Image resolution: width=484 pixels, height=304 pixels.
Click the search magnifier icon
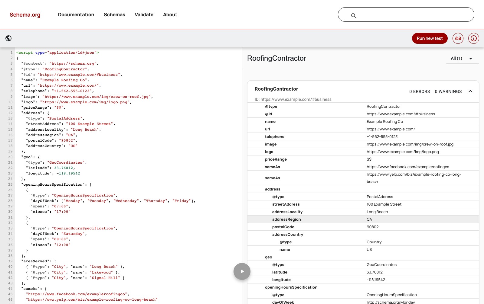point(354,16)
